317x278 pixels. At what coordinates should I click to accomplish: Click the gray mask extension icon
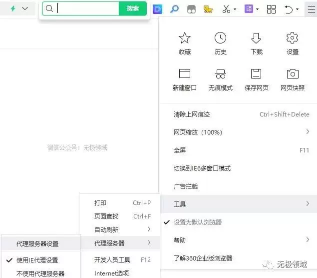191,9
